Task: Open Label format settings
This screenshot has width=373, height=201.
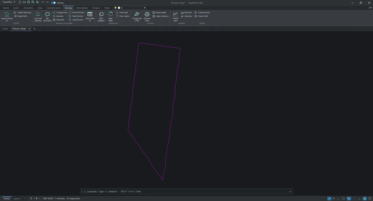Action: coord(76,20)
